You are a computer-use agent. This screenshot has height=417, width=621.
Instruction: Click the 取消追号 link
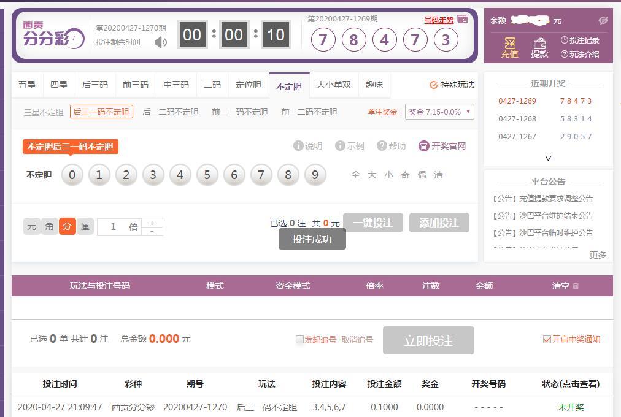(x=357, y=340)
